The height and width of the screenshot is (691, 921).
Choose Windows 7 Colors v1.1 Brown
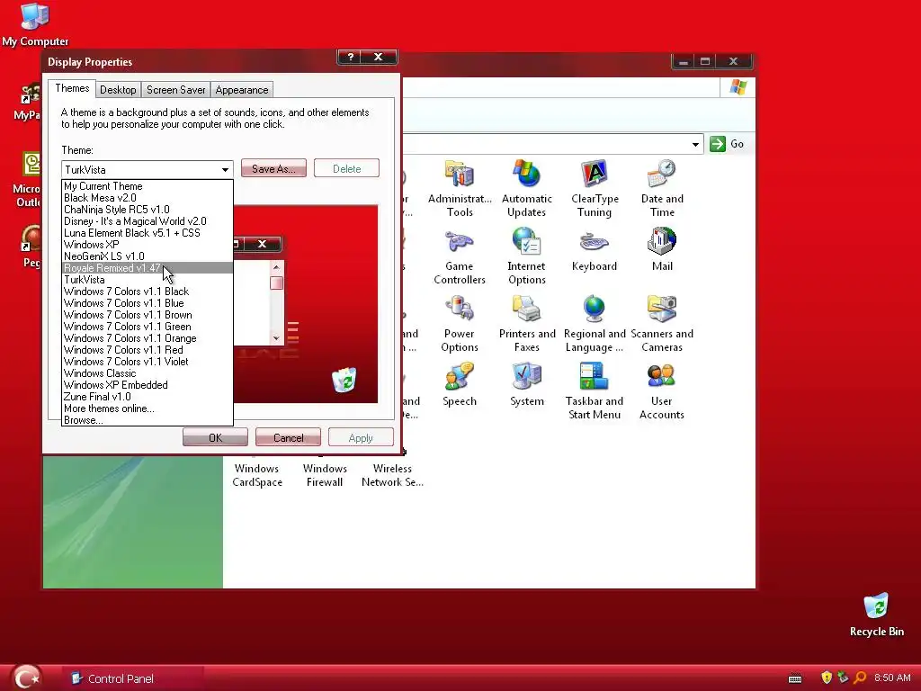pos(148,315)
